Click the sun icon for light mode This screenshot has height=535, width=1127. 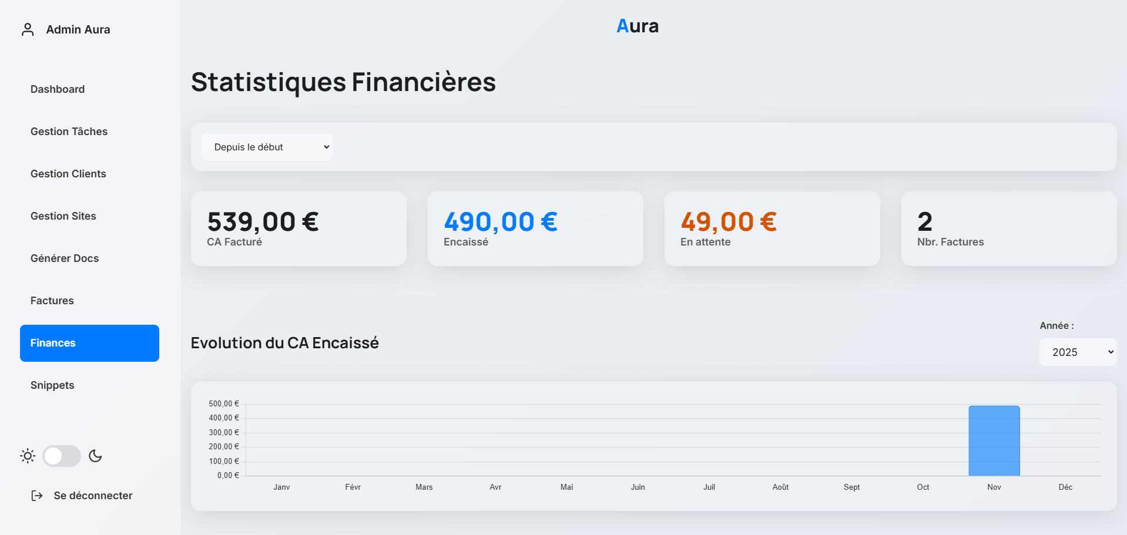click(x=27, y=456)
